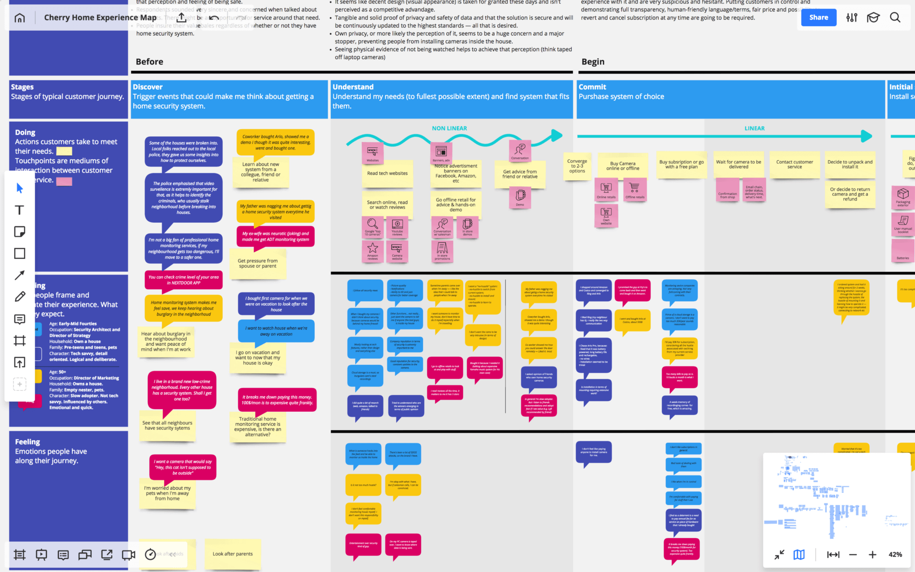Select the Commit stage header

731,99
